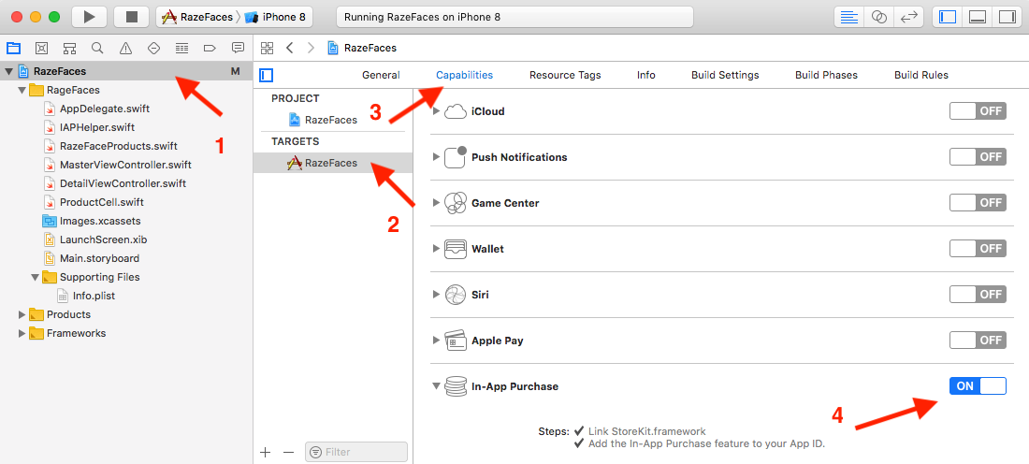This screenshot has width=1029, height=464.
Task: Open the Breakpoint navigator
Action: tap(210, 48)
